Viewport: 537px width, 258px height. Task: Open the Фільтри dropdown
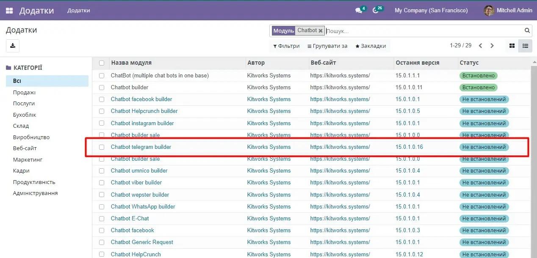(286, 46)
